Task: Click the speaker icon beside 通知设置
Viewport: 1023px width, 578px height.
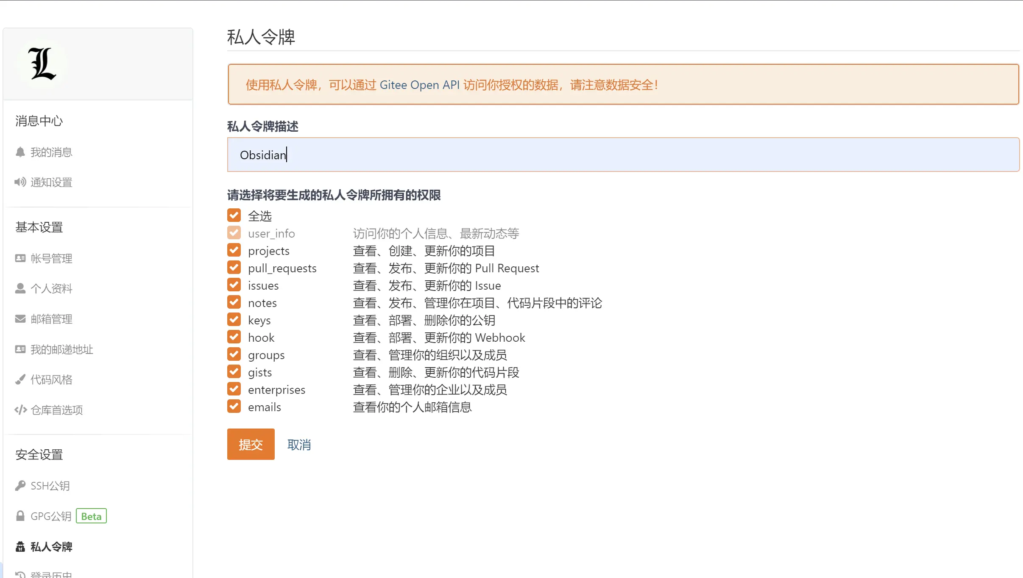Action: (x=20, y=182)
